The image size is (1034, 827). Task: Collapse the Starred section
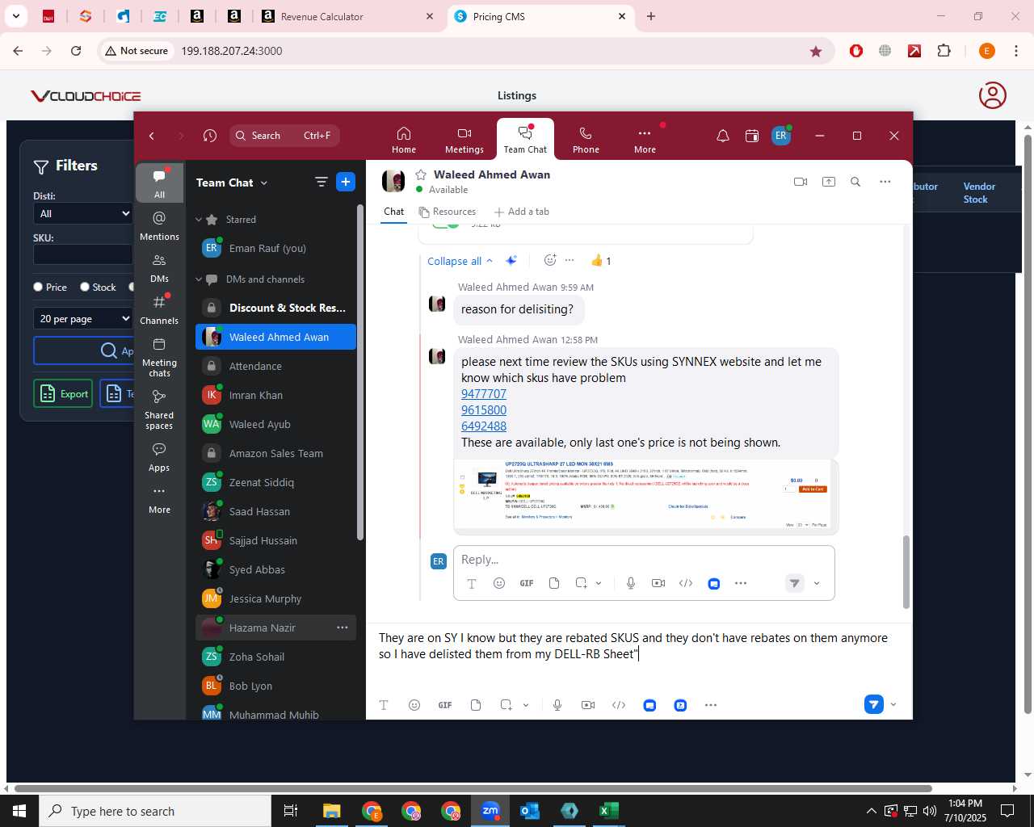click(x=199, y=220)
